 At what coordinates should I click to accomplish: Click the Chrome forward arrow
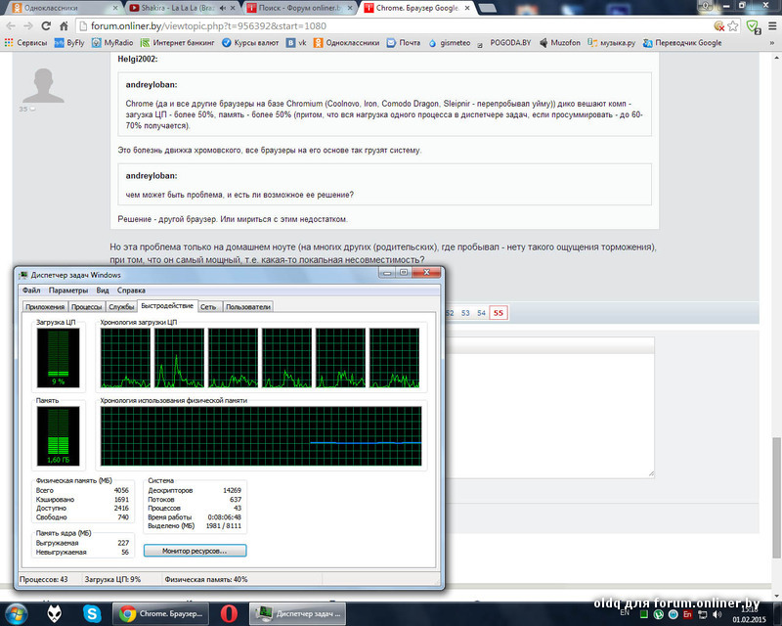click(28, 26)
